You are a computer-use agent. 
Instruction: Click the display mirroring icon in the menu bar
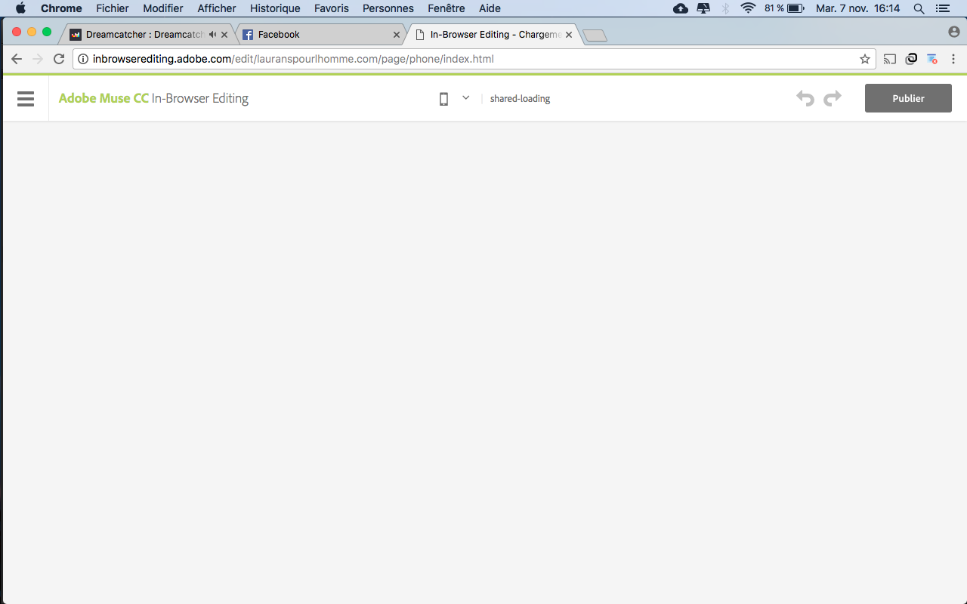click(703, 8)
